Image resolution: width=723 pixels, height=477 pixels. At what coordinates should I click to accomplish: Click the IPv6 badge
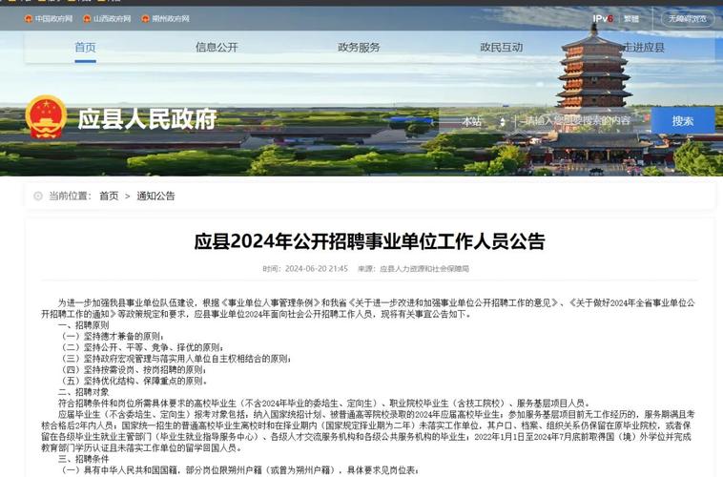603,19
